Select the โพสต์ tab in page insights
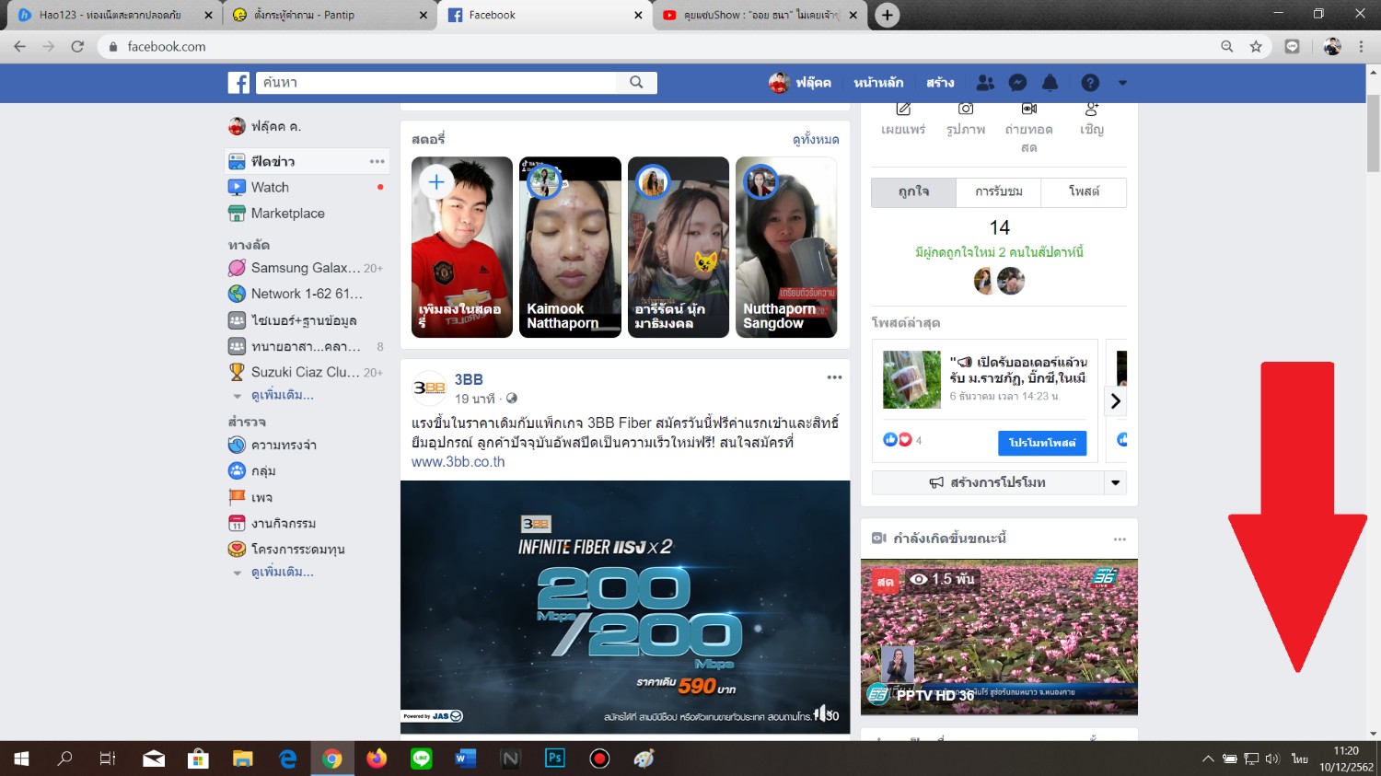Screen dimensions: 1381x776 coord(1084,191)
